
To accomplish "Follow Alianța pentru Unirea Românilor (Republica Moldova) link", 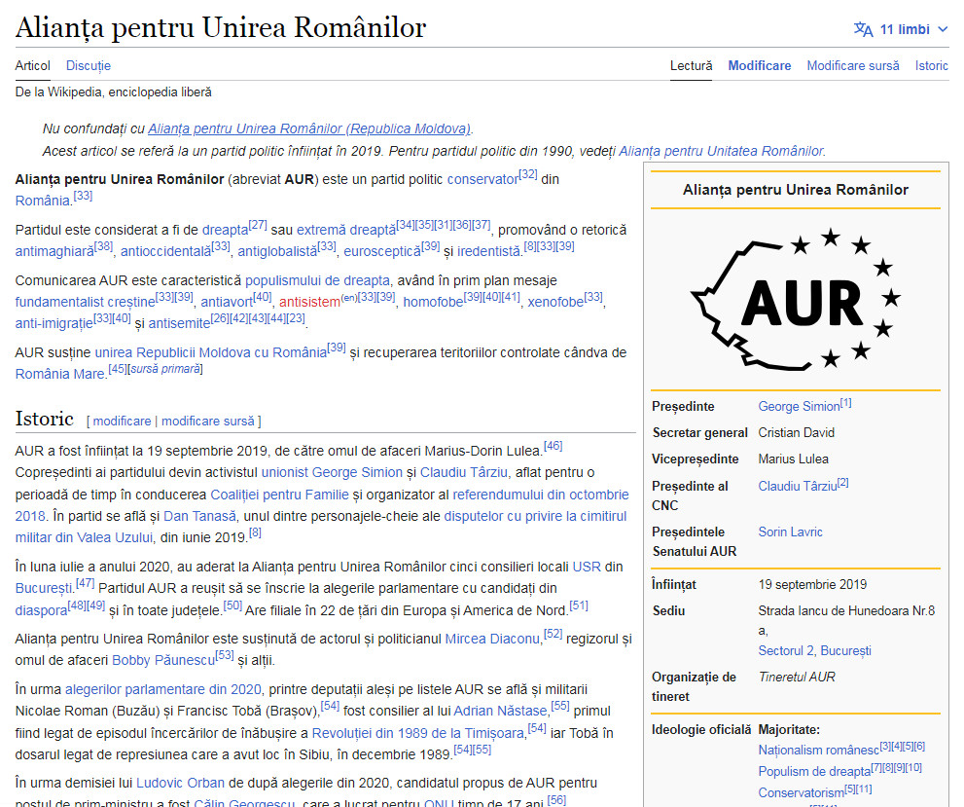I will [309, 128].
